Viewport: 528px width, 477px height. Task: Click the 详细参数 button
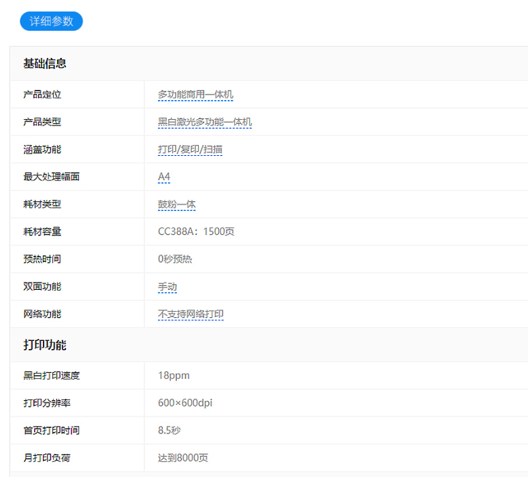click(x=51, y=21)
